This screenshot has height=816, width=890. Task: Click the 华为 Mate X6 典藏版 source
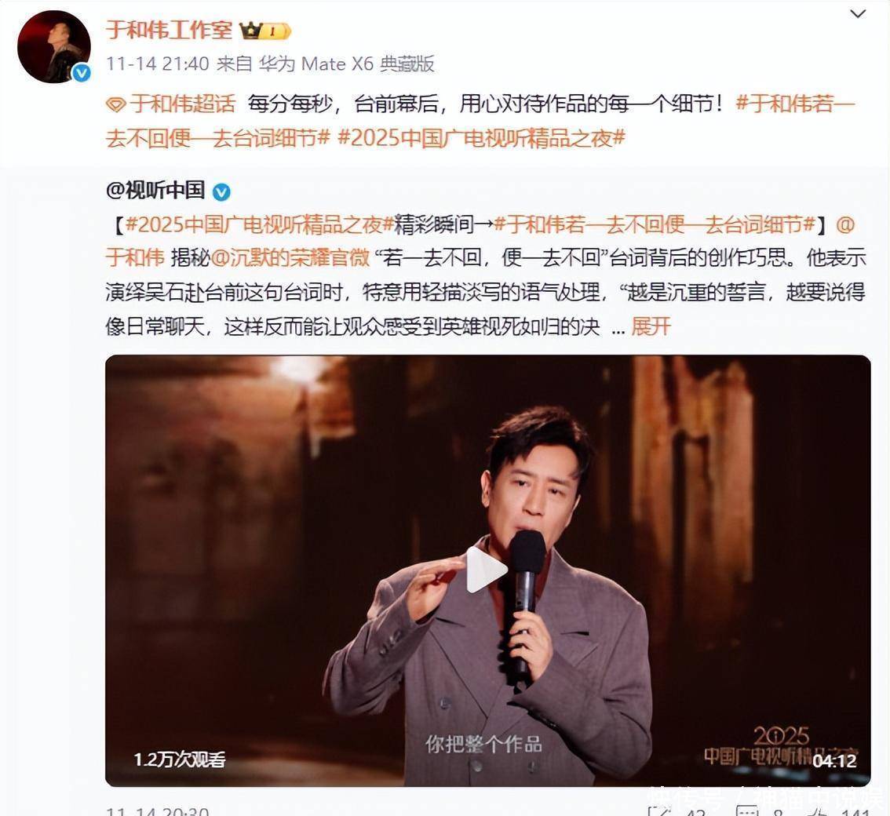tap(347, 64)
